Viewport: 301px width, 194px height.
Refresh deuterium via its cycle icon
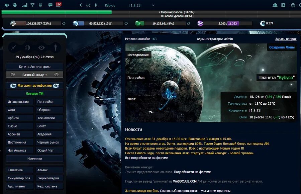click(189, 23)
